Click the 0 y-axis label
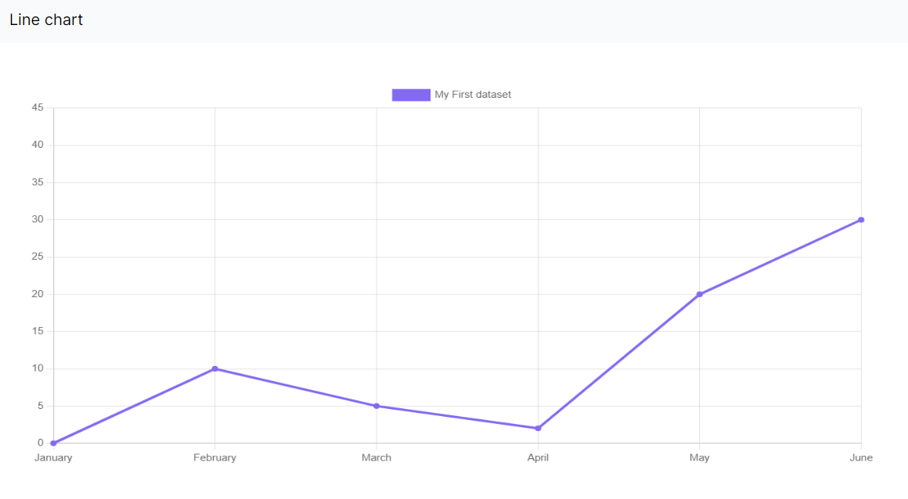This screenshot has width=908, height=499. (41, 443)
